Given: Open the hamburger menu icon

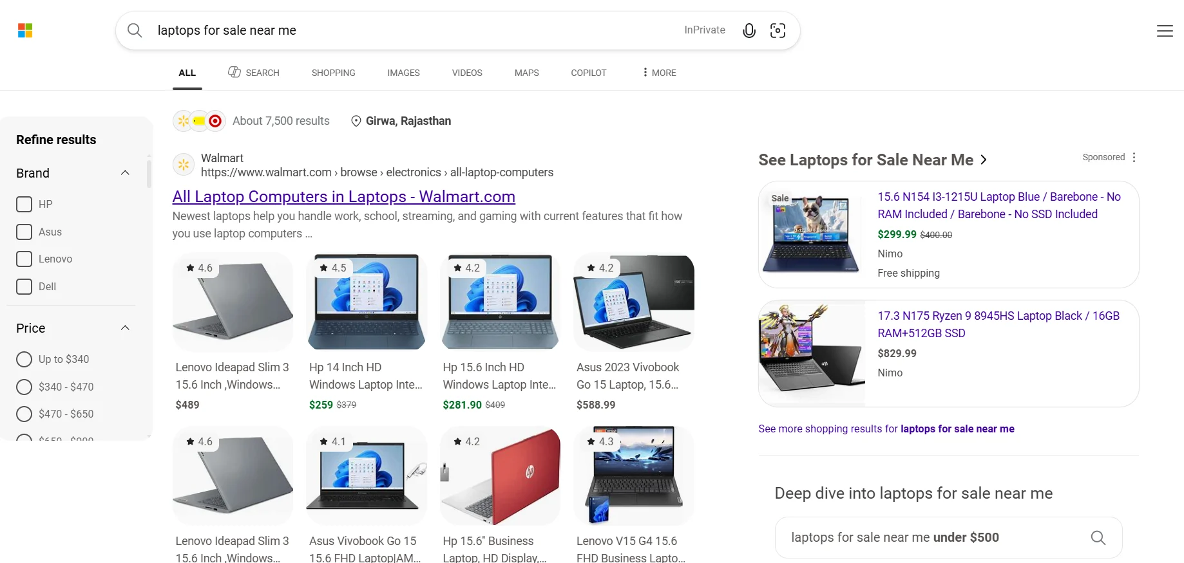Looking at the screenshot, I should 1165,31.
